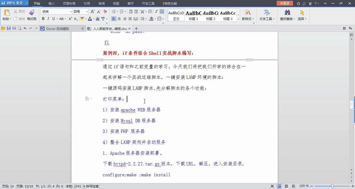The width and height of the screenshot is (355, 189).
Task: Open new document tab with plus button
Action: pyautogui.click(x=136, y=29)
